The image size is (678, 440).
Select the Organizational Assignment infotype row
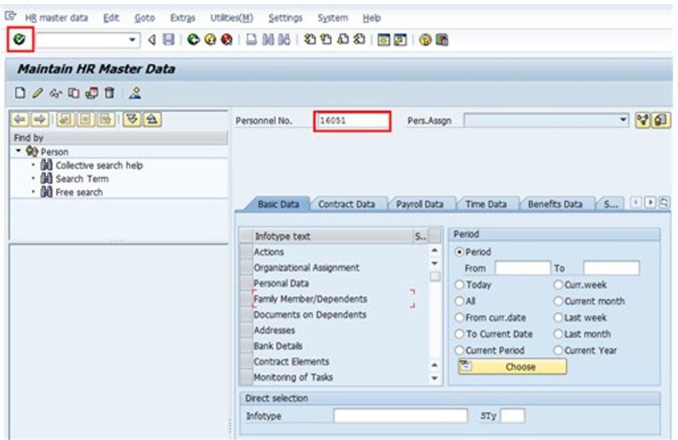tap(334, 268)
